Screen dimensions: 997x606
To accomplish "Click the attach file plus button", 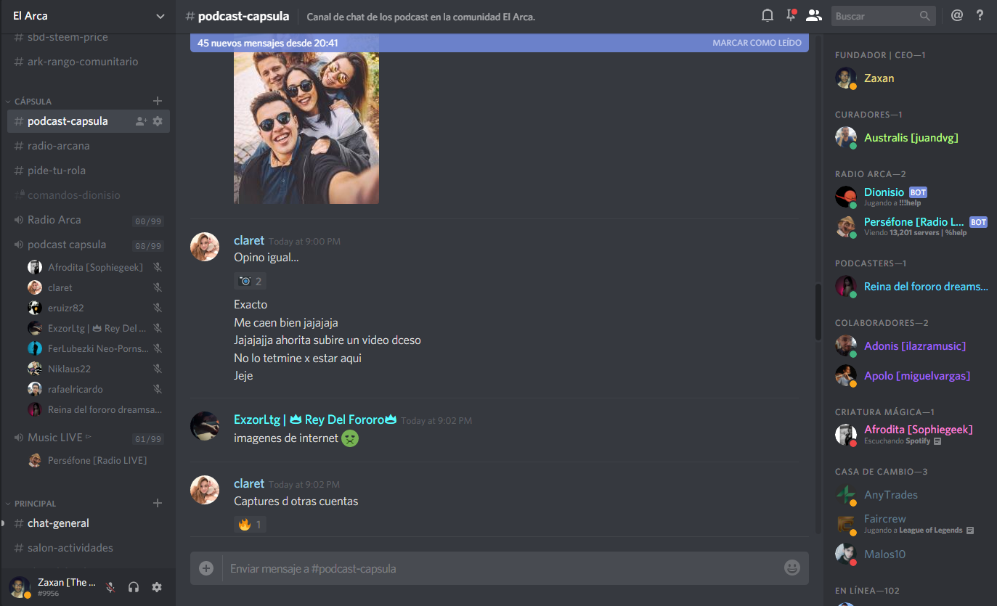I will coord(206,568).
